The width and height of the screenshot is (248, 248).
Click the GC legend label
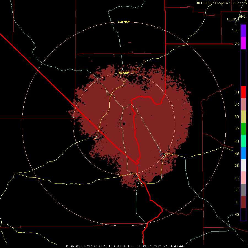tap(236, 190)
